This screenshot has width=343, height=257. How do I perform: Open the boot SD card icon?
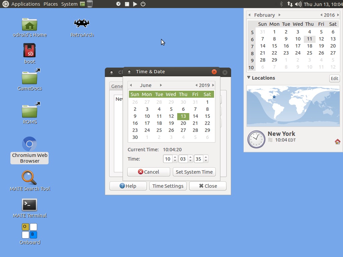[x=29, y=51]
